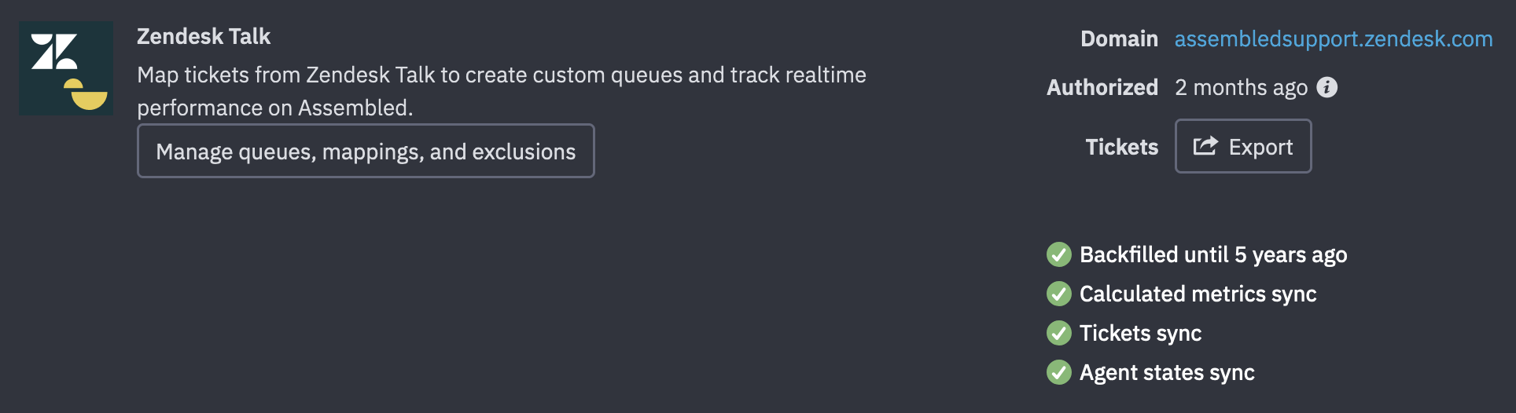Viewport: 1516px width, 413px height.
Task: Click the green check beside Calculated metrics sync
Action: 1059,294
